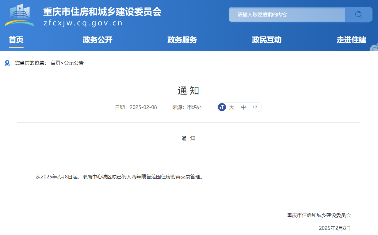
Task: Select the 政民互动 navigation item
Action: coord(266,40)
